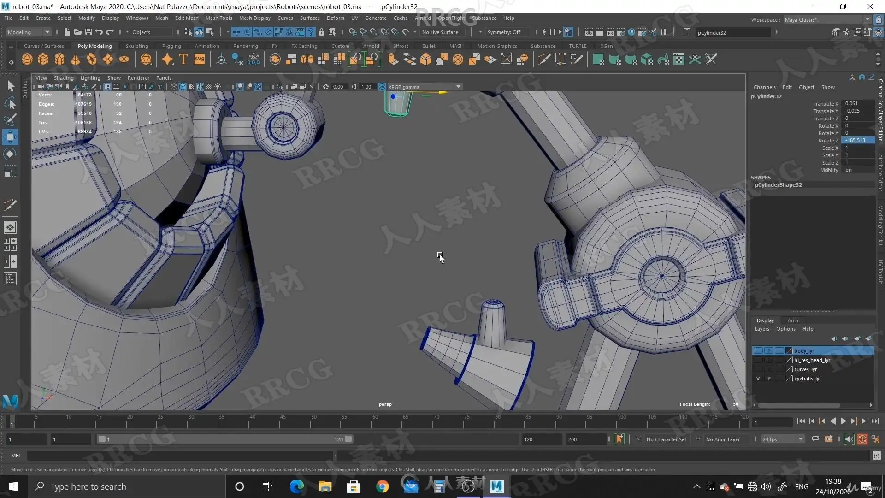Select the Type (T) text tool
The width and height of the screenshot is (885, 498).
183,59
